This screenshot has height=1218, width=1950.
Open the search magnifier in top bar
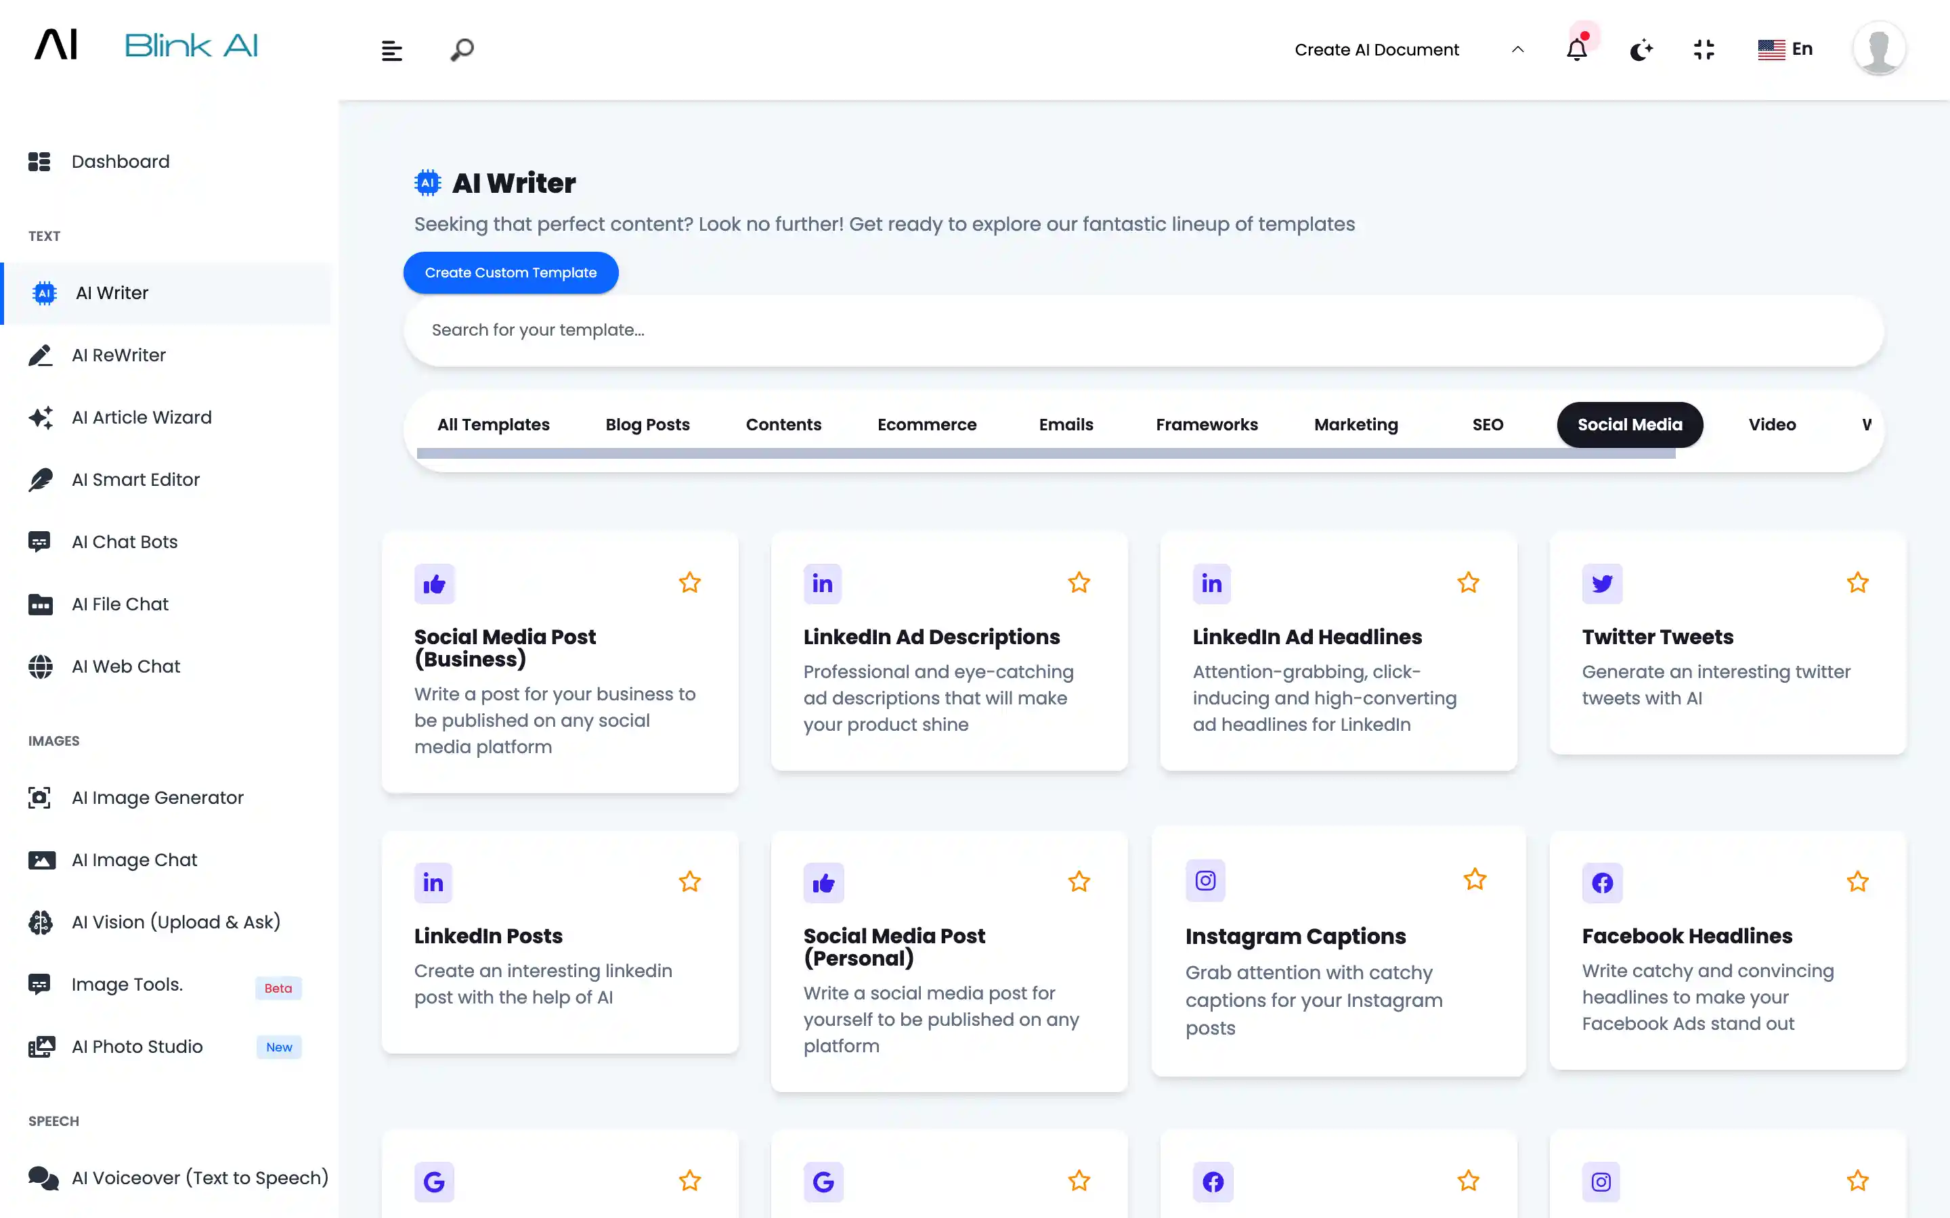coord(461,49)
